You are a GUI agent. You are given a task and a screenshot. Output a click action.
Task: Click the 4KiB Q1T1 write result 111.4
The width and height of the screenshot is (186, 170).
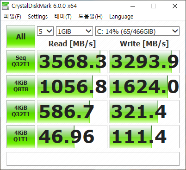[x=144, y=137]
